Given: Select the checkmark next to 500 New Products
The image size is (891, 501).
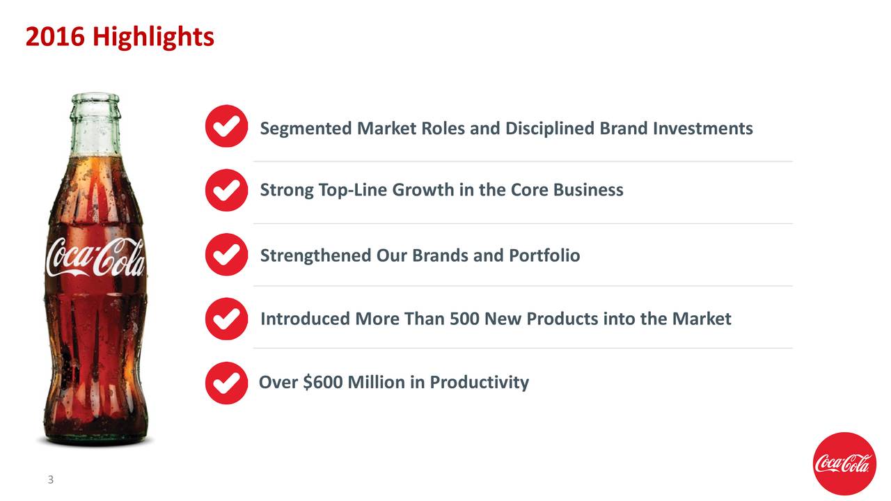Looking at the screenshot, I should [226, 319].
